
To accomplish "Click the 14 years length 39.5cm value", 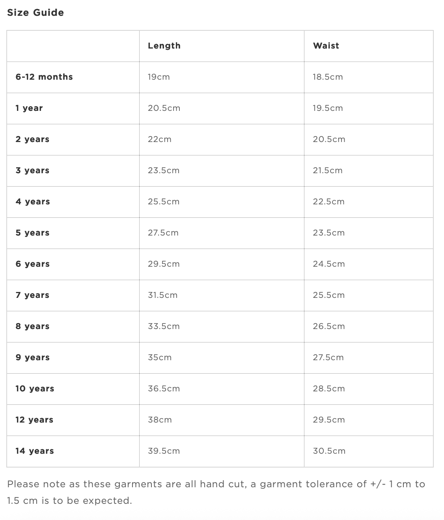I will [164, 451].
